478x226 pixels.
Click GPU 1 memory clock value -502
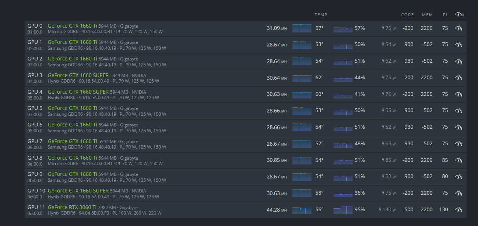coord(427,44)
